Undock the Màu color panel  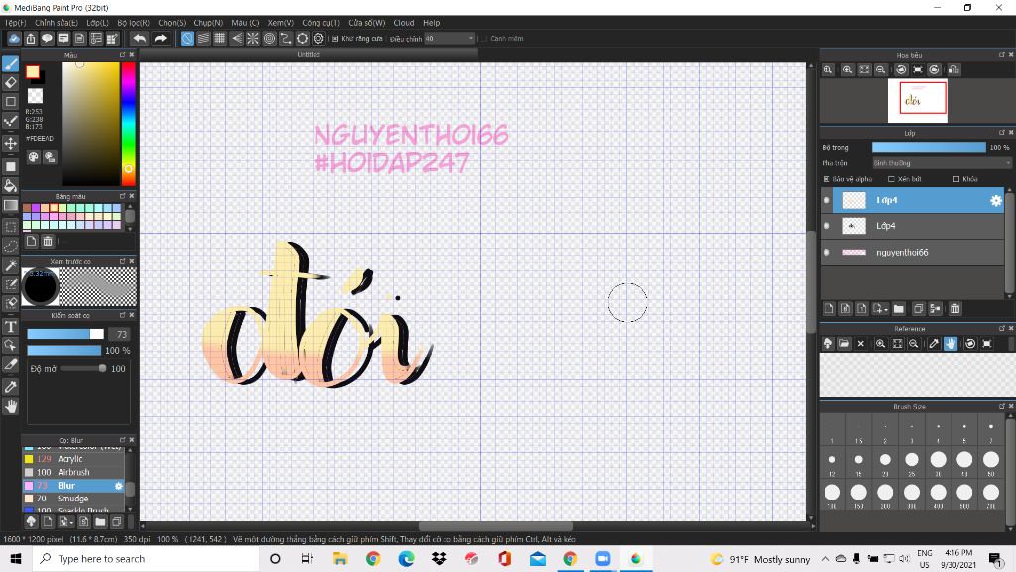(x=122, y=55)
